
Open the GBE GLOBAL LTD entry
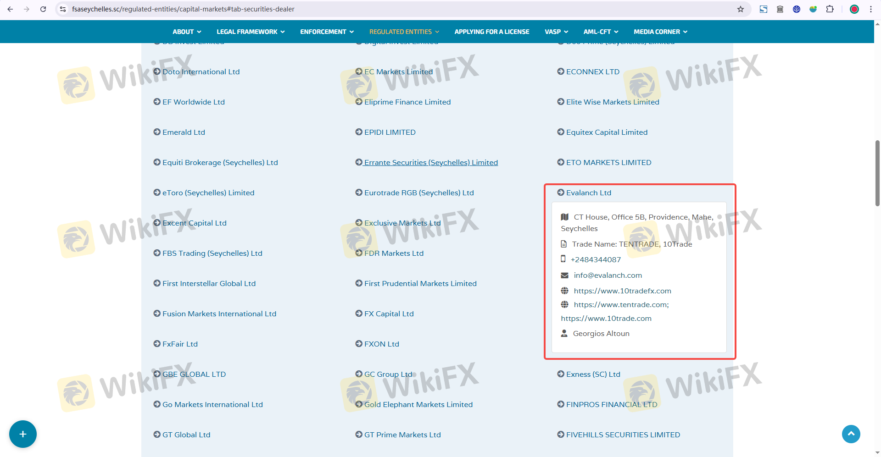point(194,374)
